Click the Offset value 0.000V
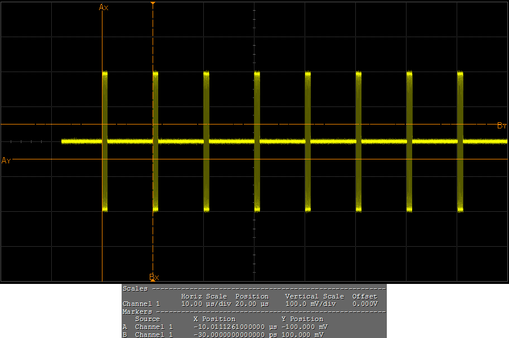Viewport: 509px width, 338px height. click(x=365, y=304)
